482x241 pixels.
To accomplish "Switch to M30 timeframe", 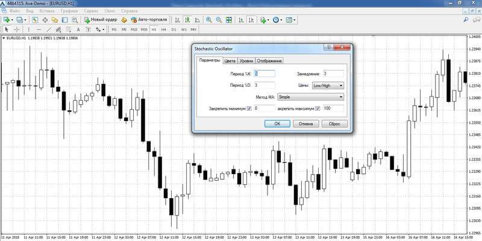I will click(144, 30).
